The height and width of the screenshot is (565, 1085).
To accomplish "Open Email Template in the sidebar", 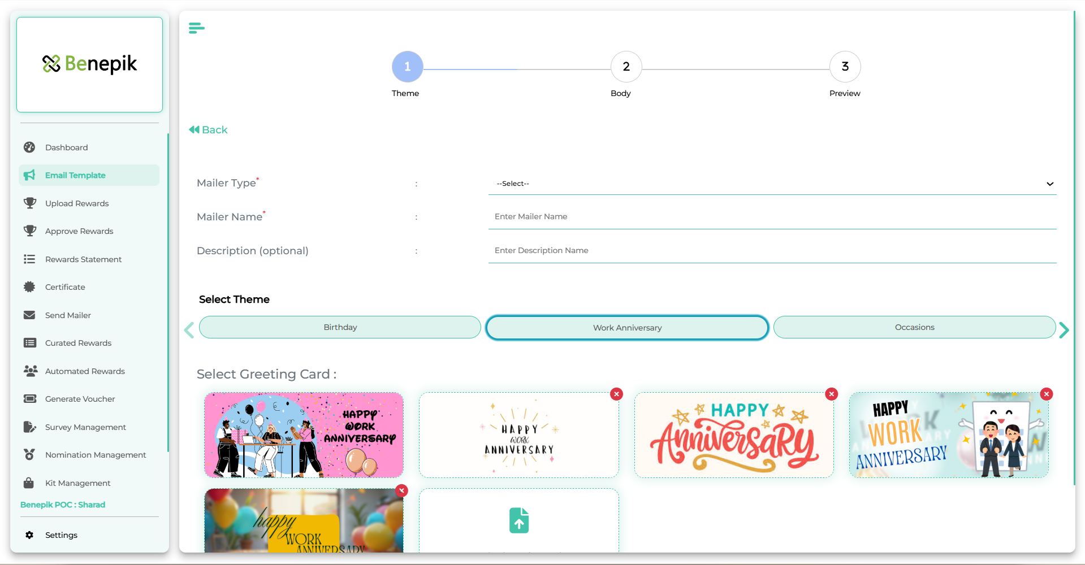I will pyautogui.click(x=89, y=175).
